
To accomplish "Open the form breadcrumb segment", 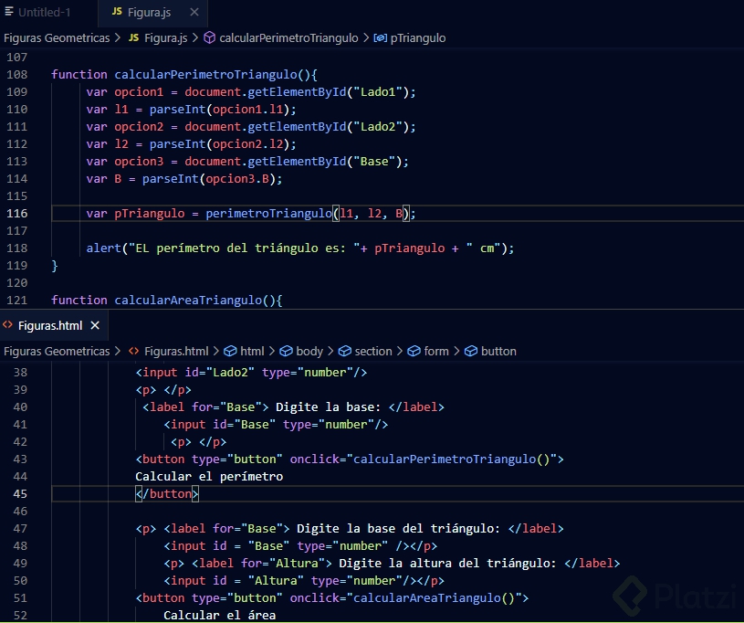I will [436, 352].
